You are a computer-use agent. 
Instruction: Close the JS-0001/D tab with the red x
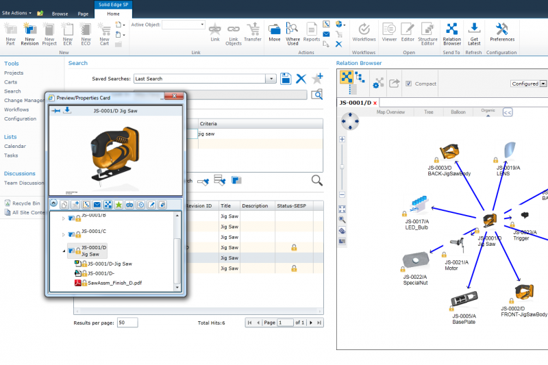[x=375, y=103]
